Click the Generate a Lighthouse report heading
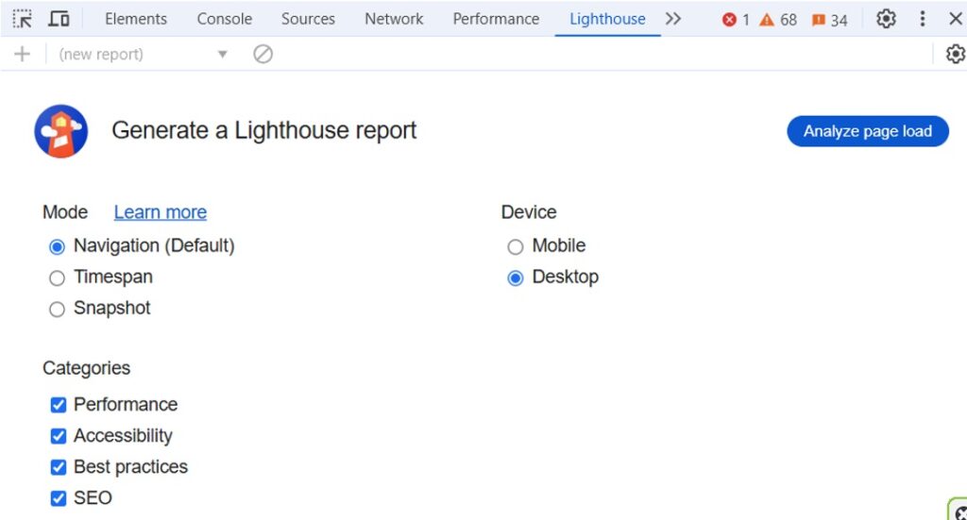 coord(264,130)
